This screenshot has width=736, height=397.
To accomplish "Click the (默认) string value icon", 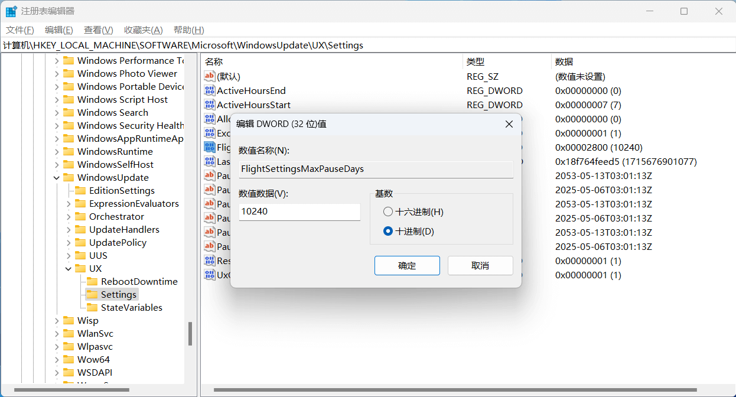I will coord(210,76).
